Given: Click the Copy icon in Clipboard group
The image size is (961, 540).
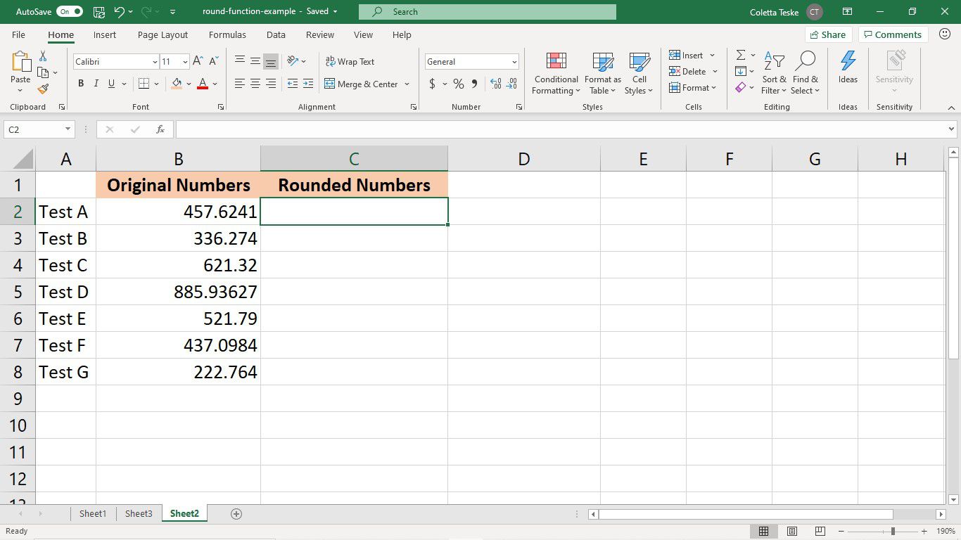Looking at the screenshot, I should (x=43, y=72).
